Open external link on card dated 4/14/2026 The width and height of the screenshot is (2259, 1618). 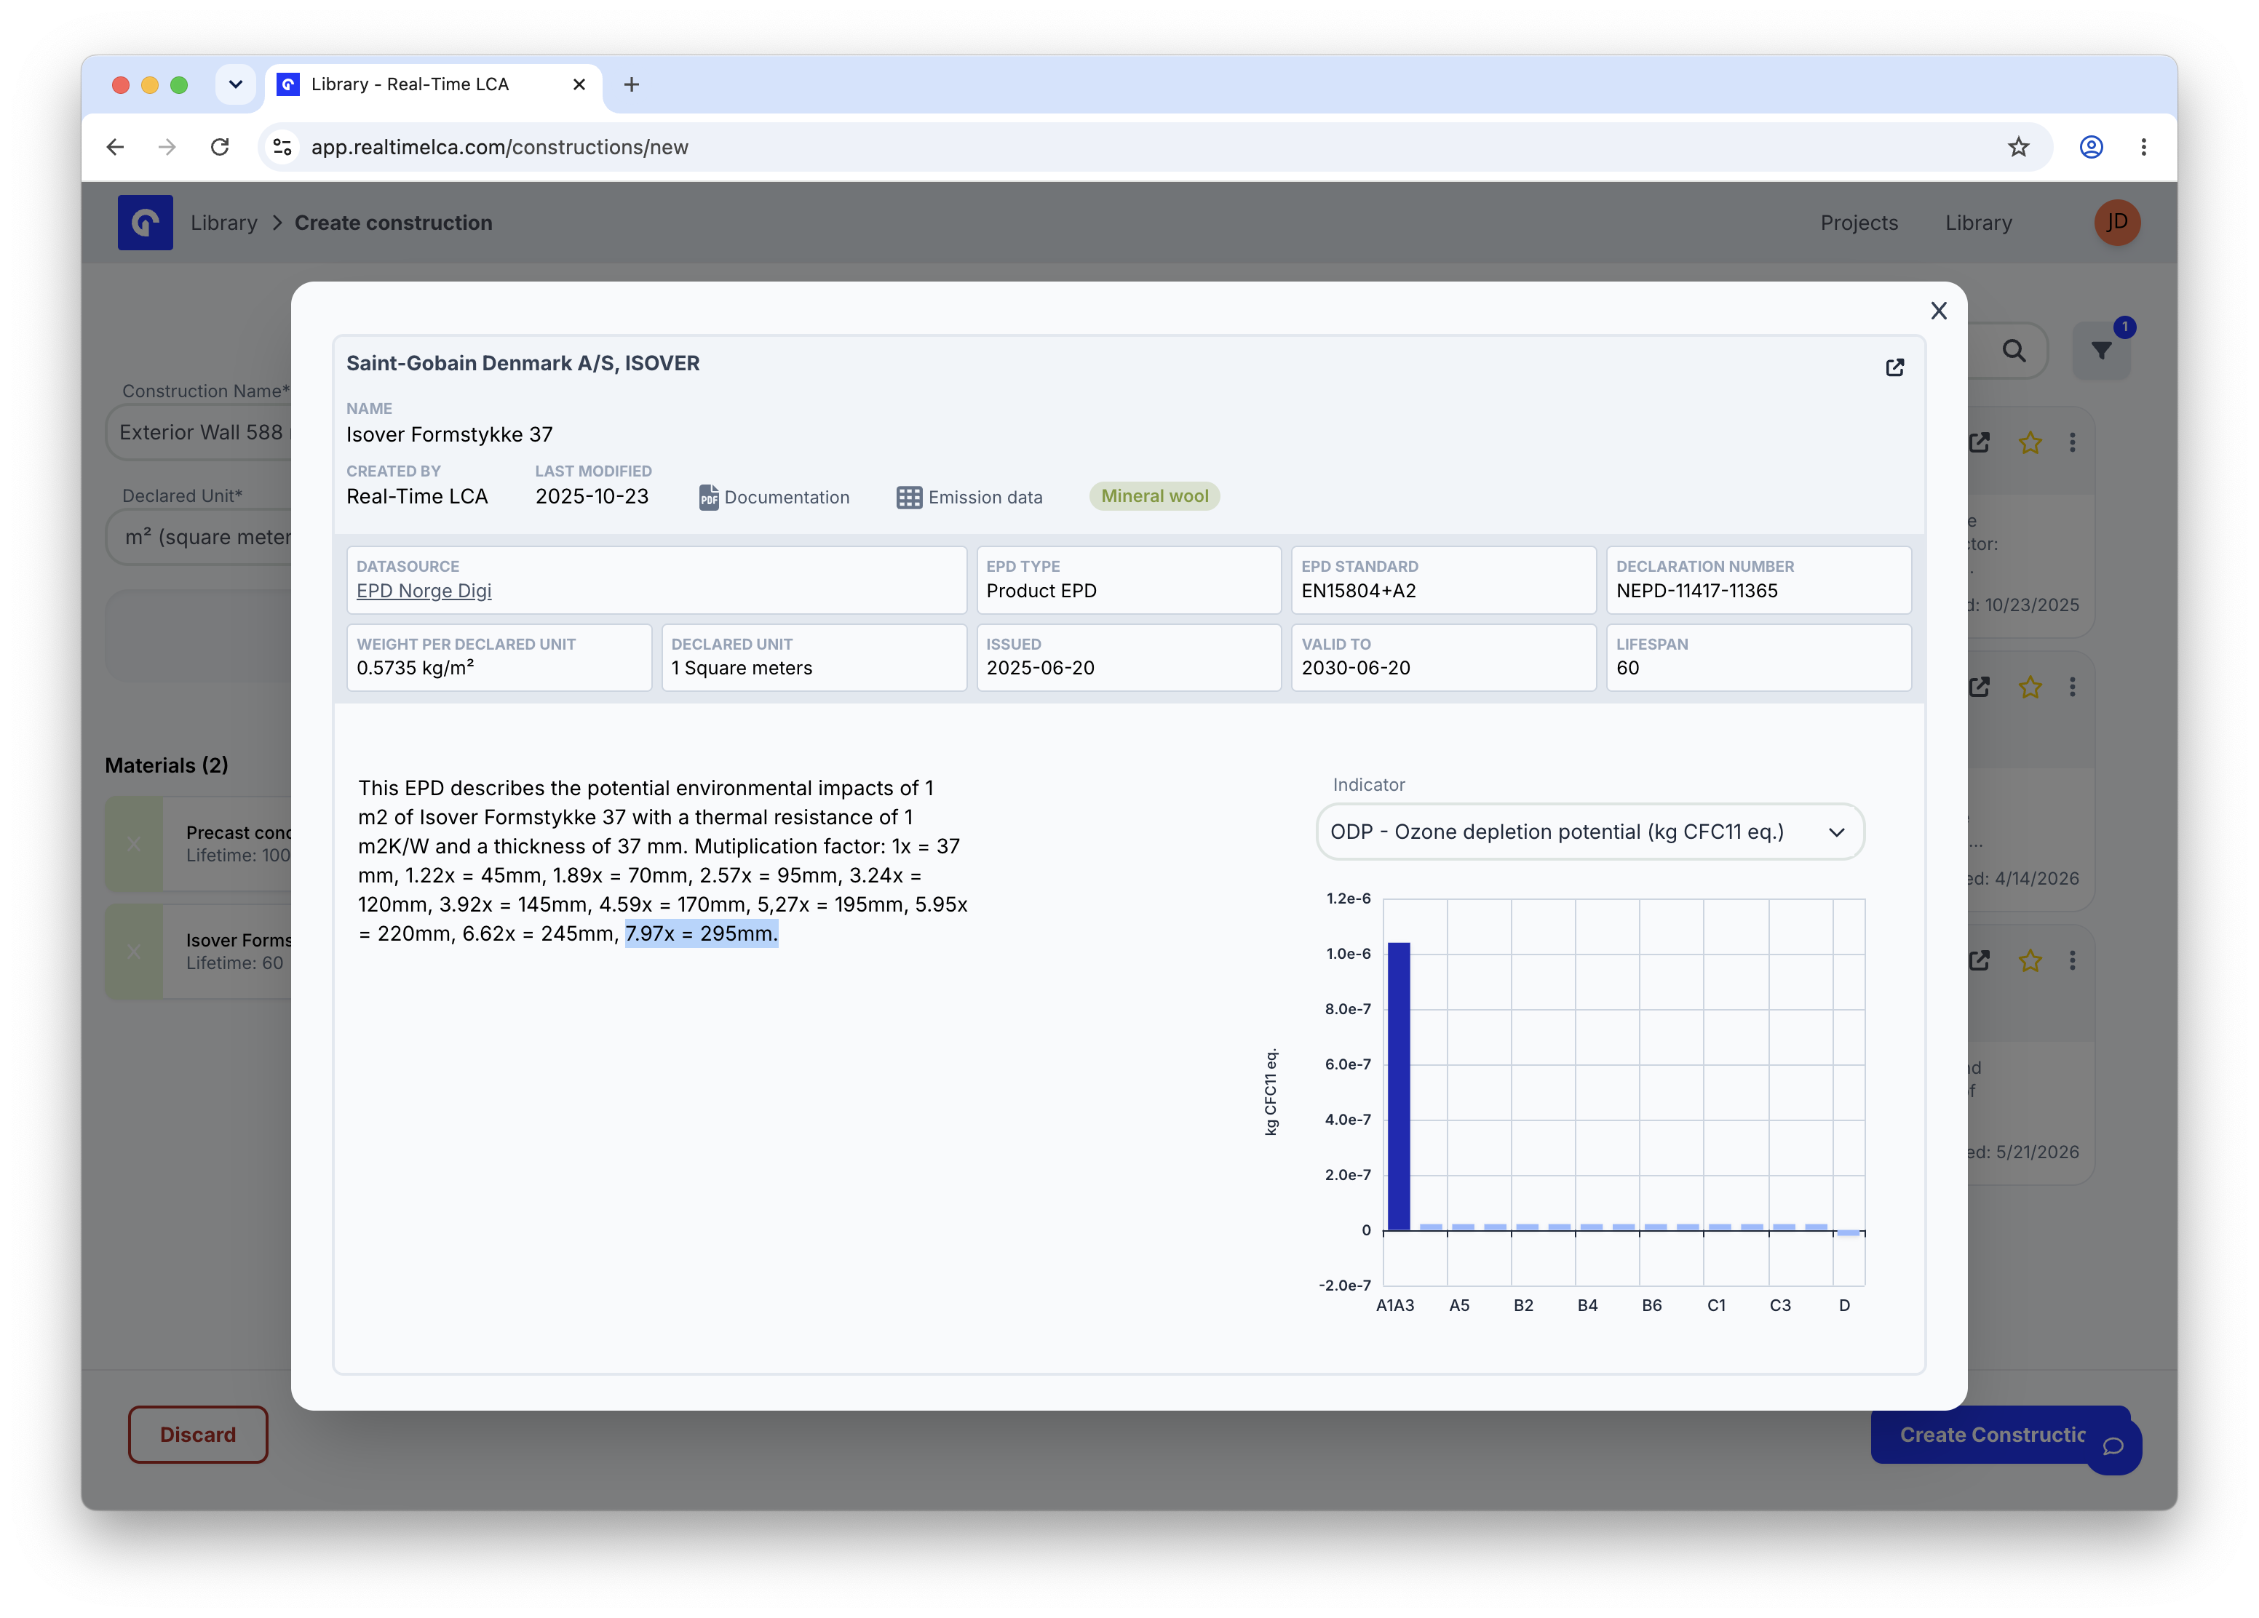(1979, 687)
